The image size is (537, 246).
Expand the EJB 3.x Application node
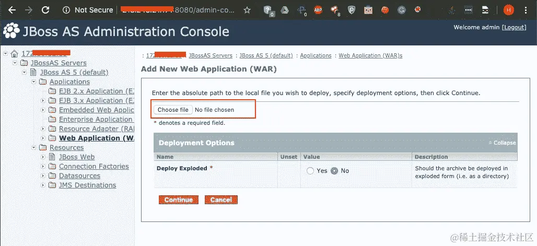(x=43, y=101)
